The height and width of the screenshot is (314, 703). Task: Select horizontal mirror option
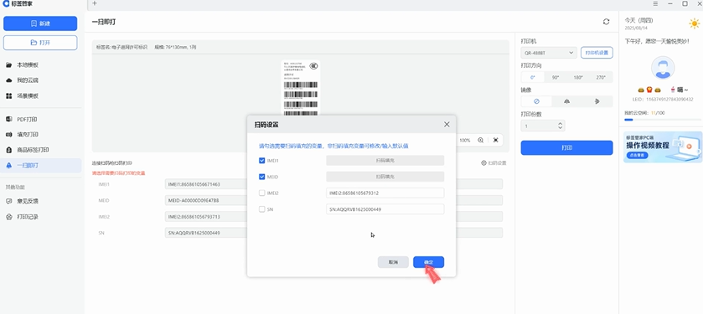tap(566, 101)
